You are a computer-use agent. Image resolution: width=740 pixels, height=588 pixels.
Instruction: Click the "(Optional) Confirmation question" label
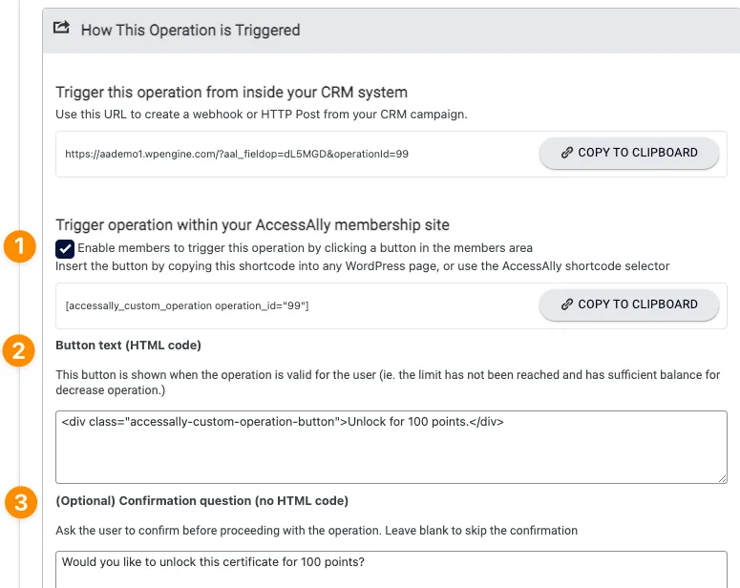(x=202, y=500)
